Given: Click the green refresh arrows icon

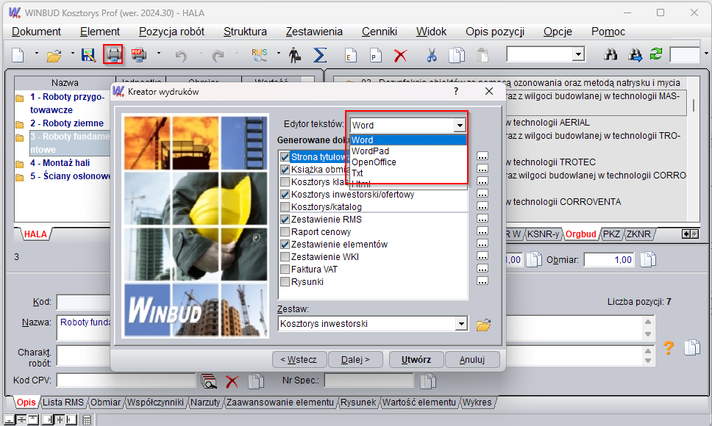Looking at the screenshot, I should point(655,54).
